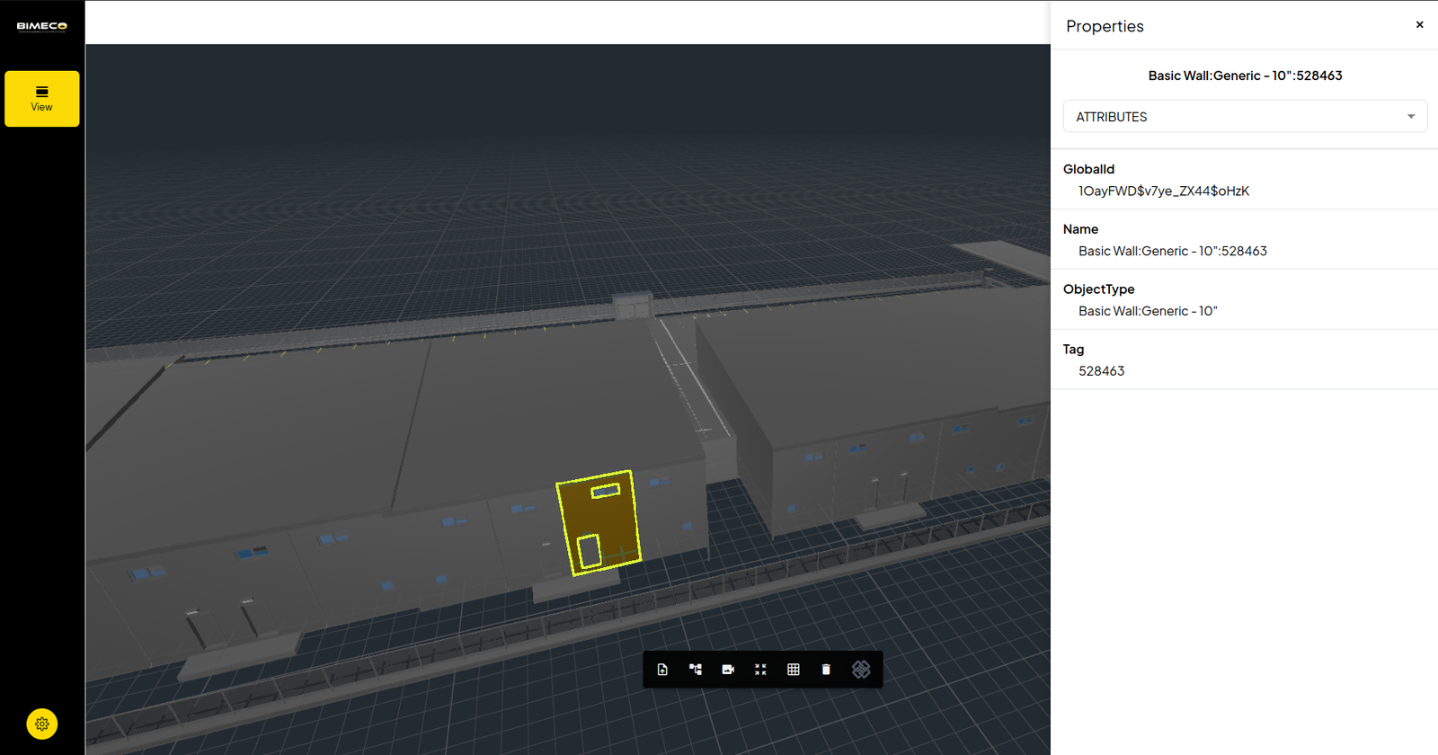This screenshot has height=755, width=1438.
Task: Click the fit-to-view collapse arrows icon
Action: (x=760, y=670)
